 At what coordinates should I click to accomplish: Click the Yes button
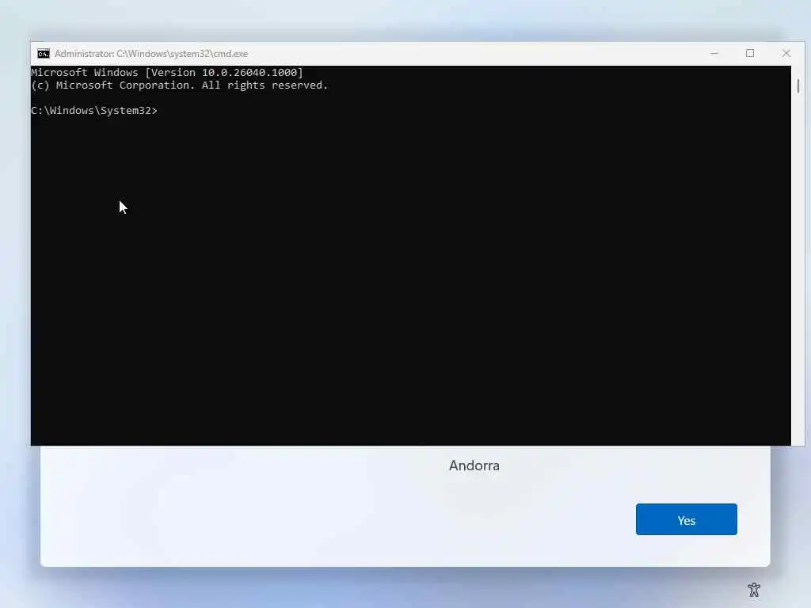click(x=687, y=519)
